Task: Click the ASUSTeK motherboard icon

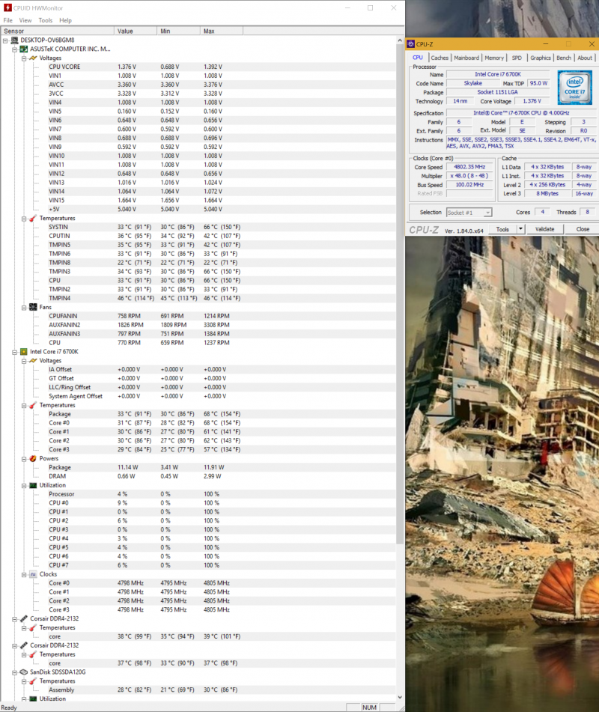Action: 24,49
